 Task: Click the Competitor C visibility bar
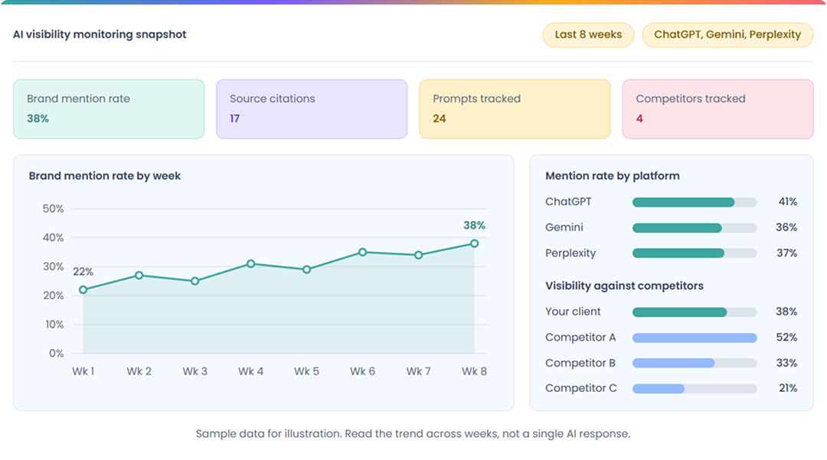pyautogui.click(x=695, y=389)
